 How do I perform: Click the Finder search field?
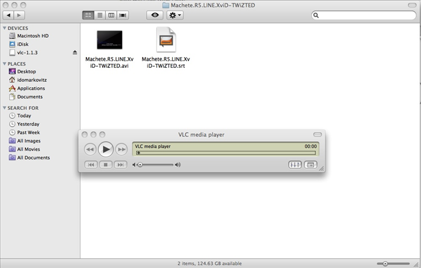(x=364, y=15)
